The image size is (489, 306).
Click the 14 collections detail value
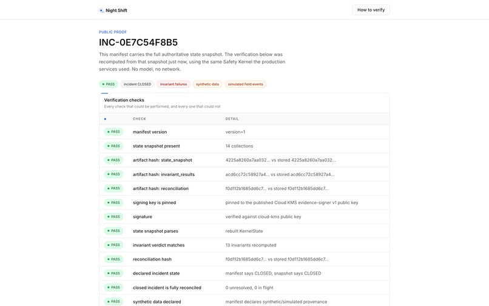[239, 146]
